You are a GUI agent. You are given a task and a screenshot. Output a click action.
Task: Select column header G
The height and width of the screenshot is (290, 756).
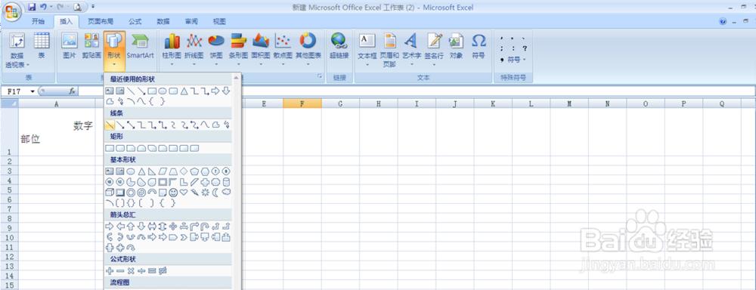click(340, 103)
